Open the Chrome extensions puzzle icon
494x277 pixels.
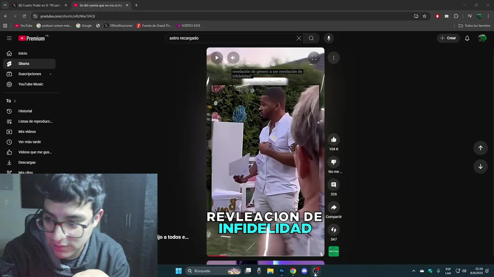456,16
